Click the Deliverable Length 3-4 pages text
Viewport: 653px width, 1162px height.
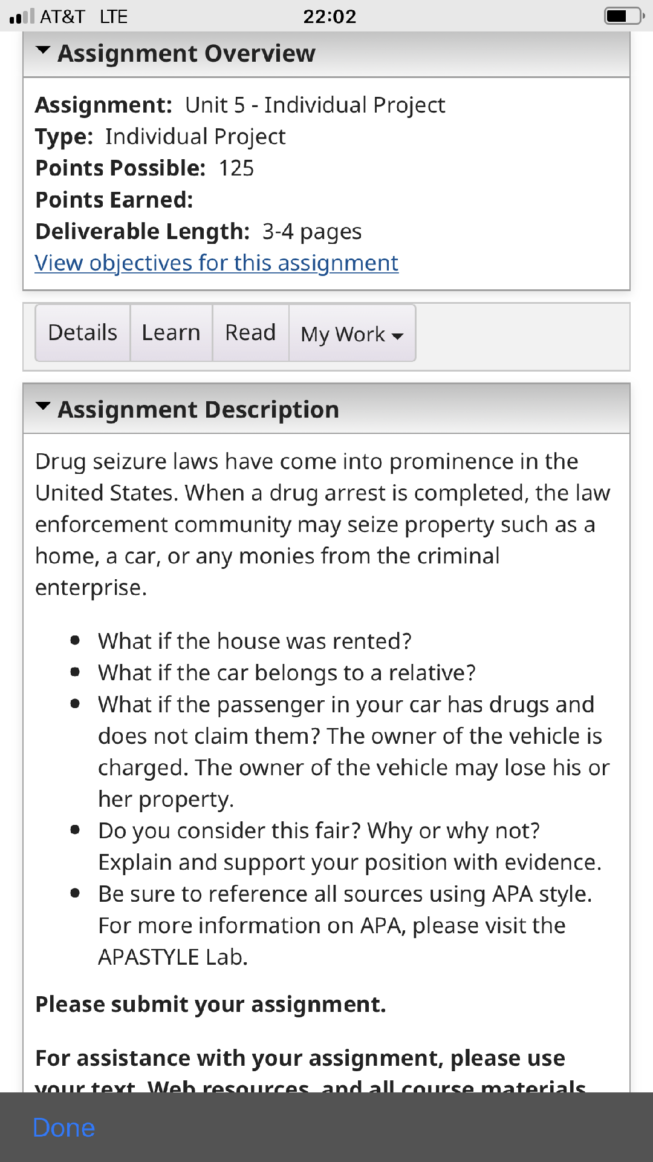pos(198,232)
